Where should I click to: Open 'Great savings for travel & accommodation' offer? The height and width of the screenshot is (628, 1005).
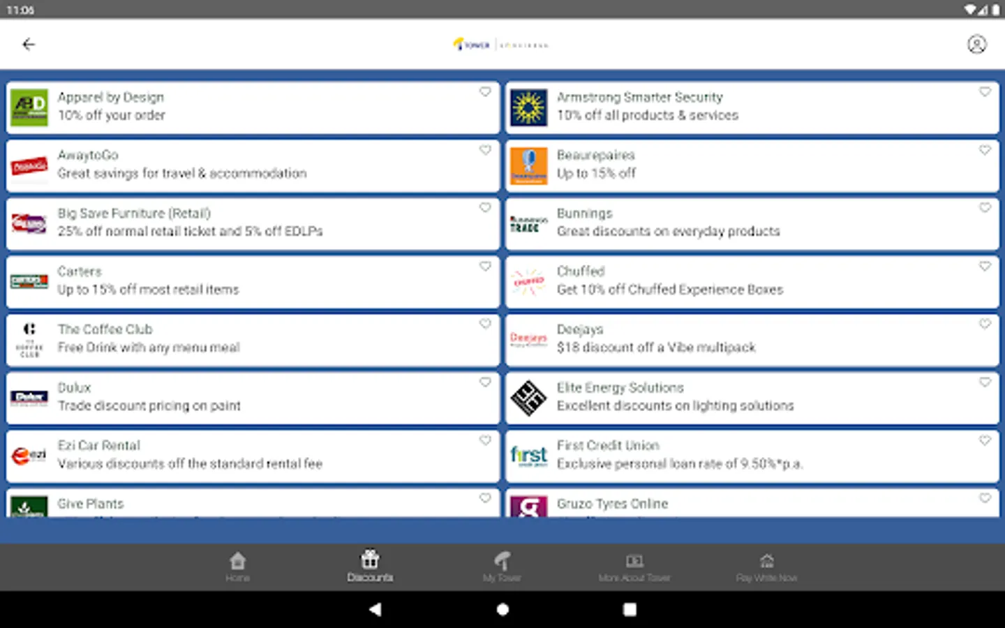pyautogui.click(x=182, y=174)
